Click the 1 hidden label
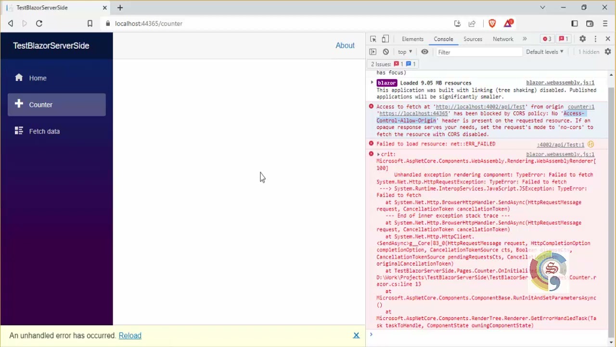Viewport: 616px width, 347px height. [x=589, y=52]
